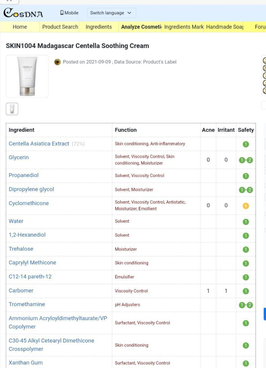Image resolution: width=266 pixels, height=368 pixels.
Task: Select the small product thumbnail below image
Action: (x=12, y=109)
